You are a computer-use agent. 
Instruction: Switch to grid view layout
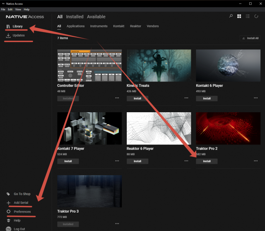coord(239,16)
